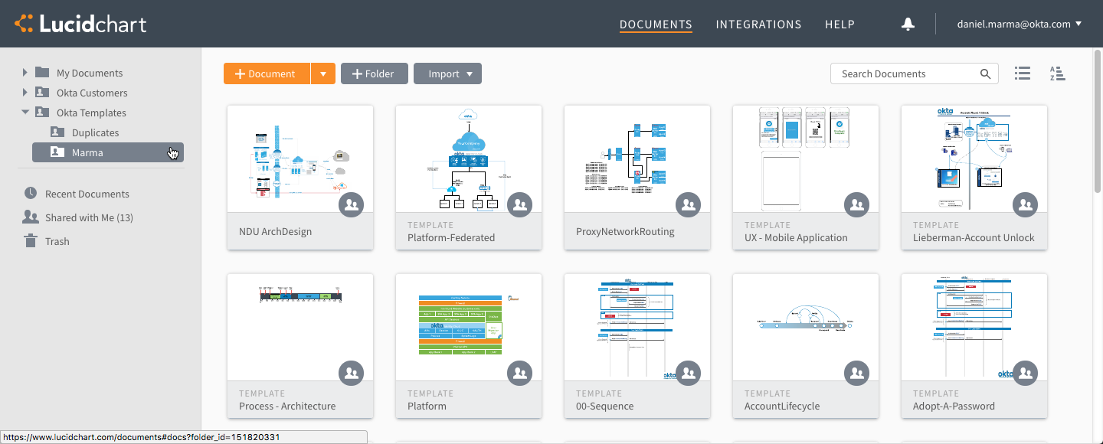Open the NDU ArchDesign thumbnail
Viewport: 1103px width, 444px height.
pyautogui.click(x=300, y=158)
